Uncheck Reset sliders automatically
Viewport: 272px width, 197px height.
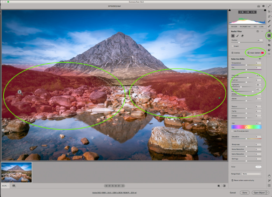tap(232, 180)
